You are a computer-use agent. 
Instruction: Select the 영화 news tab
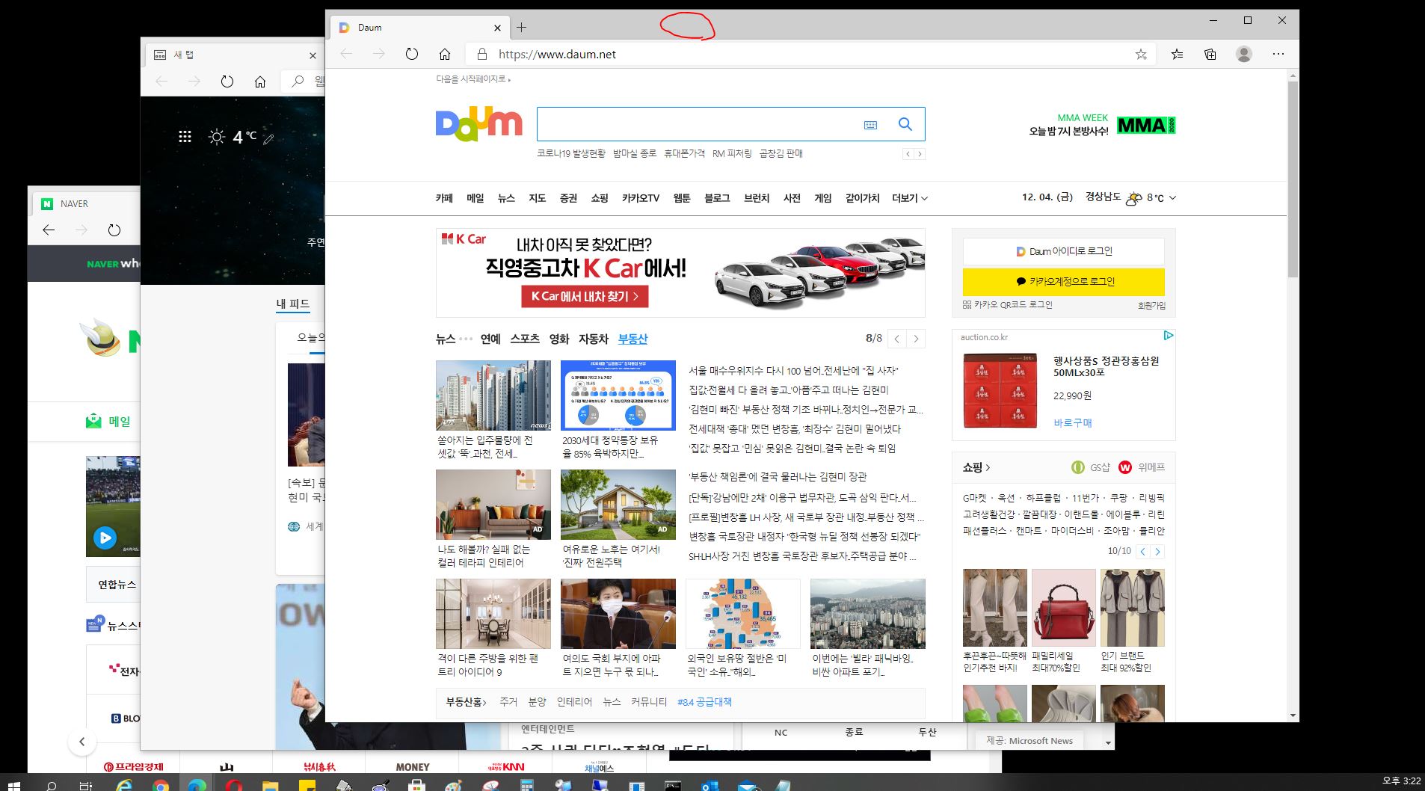tap(559, 339)
